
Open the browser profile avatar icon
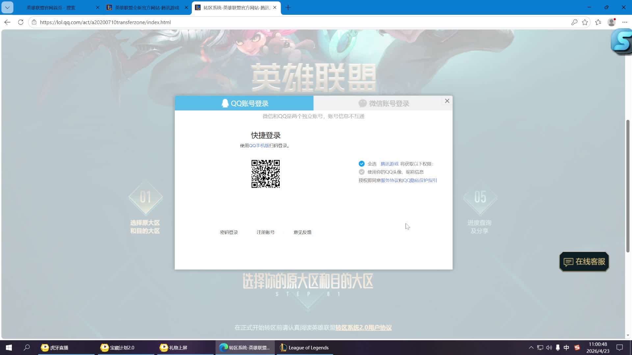[x=612, y=22]
